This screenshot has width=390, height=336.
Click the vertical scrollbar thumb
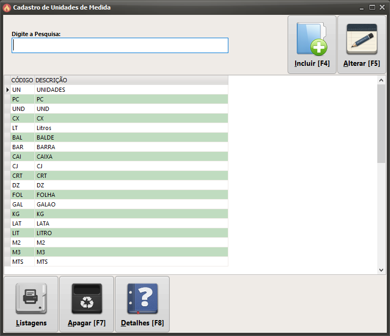tap(381, 123)
